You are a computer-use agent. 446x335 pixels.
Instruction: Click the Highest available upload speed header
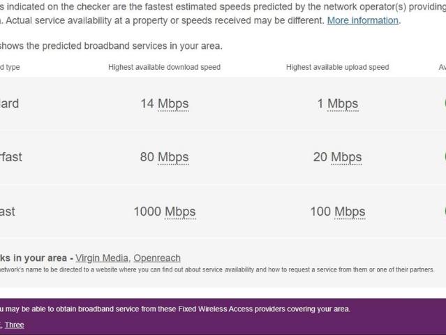click(x=337, y=67)
